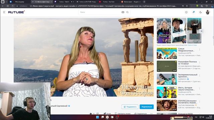Select the Философия Сократа browser tab
The height and width of the screenshot is (120, 214).
(x=42, y=2)
